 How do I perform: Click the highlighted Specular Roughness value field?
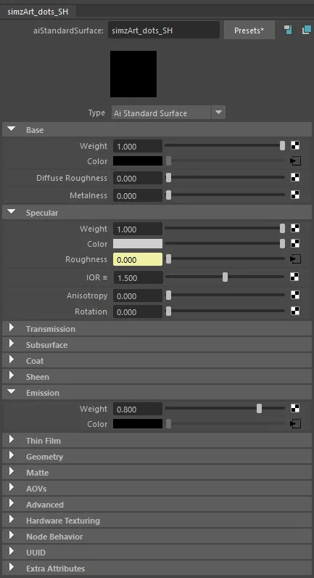pos(138,259)
